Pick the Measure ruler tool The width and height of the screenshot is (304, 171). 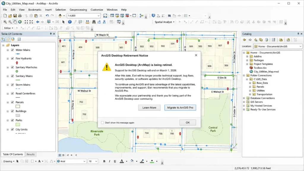tap(88, 22)
